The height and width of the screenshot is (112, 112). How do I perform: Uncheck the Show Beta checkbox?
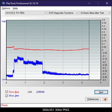(x=7, y=92)
